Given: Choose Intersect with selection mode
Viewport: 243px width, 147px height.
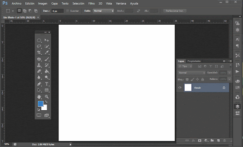Looking at the screenshot, I should point(36,11).
